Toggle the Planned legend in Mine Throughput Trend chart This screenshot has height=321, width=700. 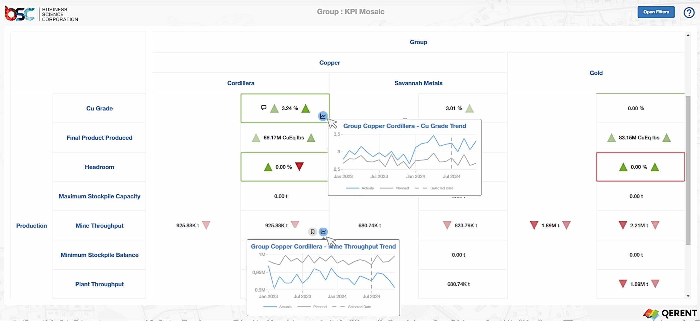click(319, 307)
